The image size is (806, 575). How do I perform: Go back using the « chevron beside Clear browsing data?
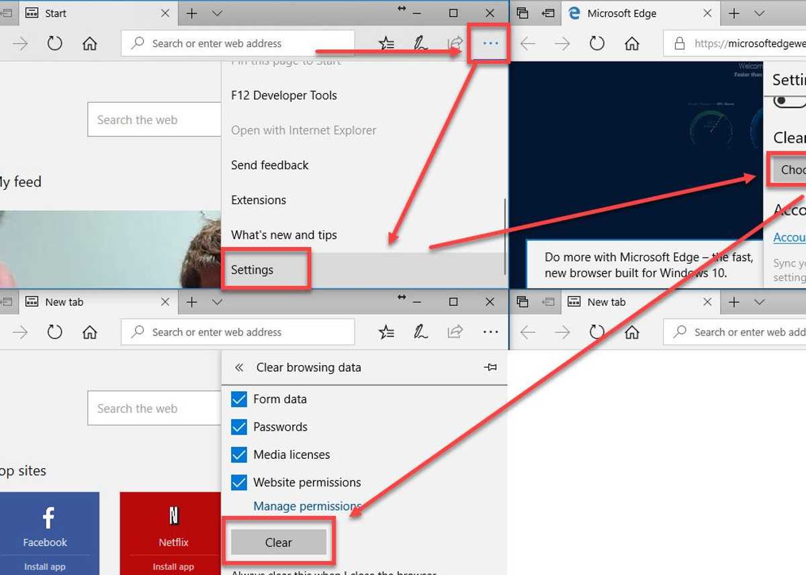pyautogui.click(x=239, y=368)
